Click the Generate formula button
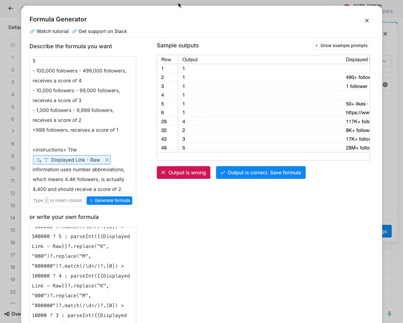Screen dimensions: 403x323 click(x=109, y=200)
